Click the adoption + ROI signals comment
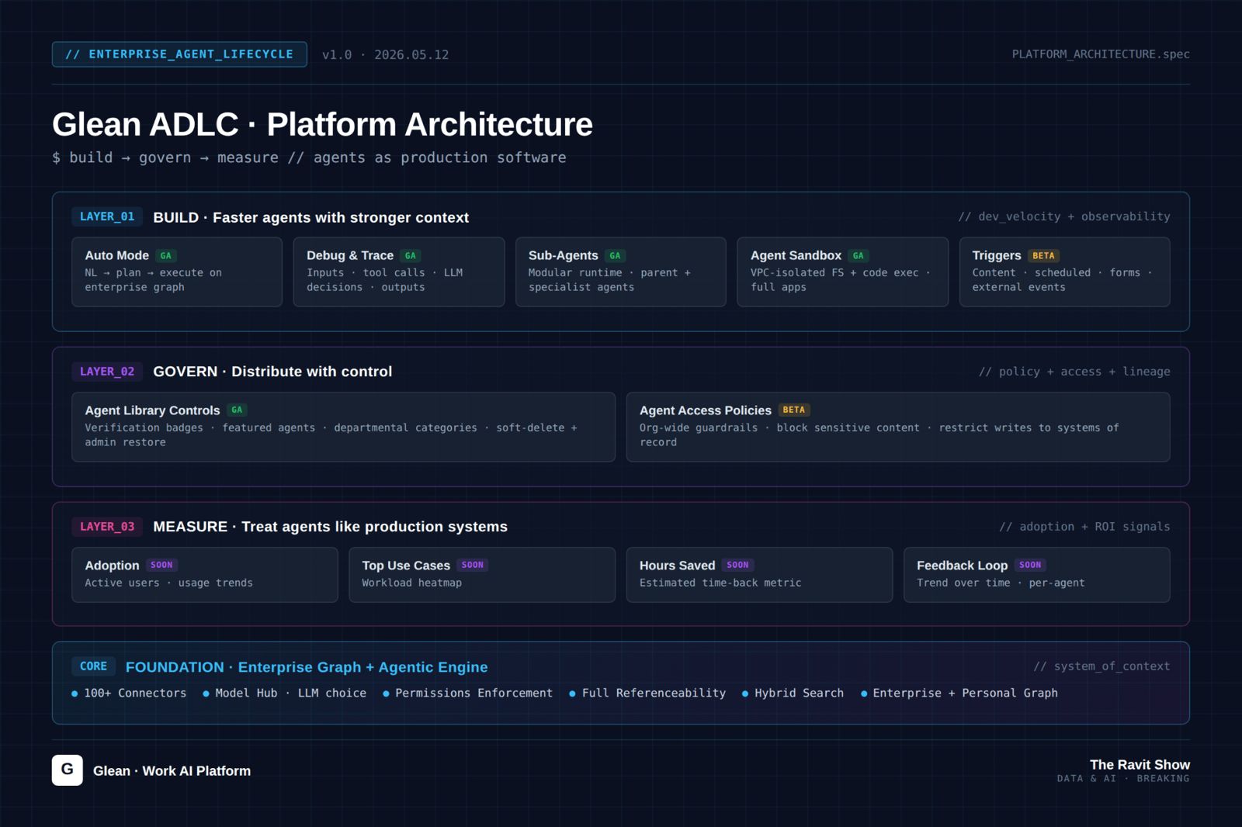1242x827 pixels. click(1084, 527)
